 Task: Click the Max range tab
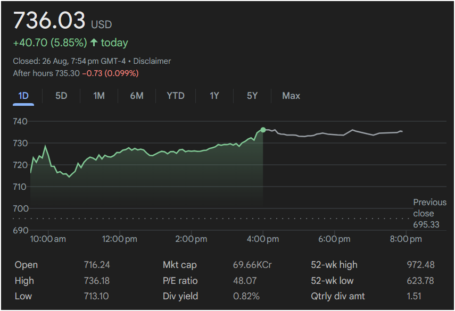pos(291,96)
